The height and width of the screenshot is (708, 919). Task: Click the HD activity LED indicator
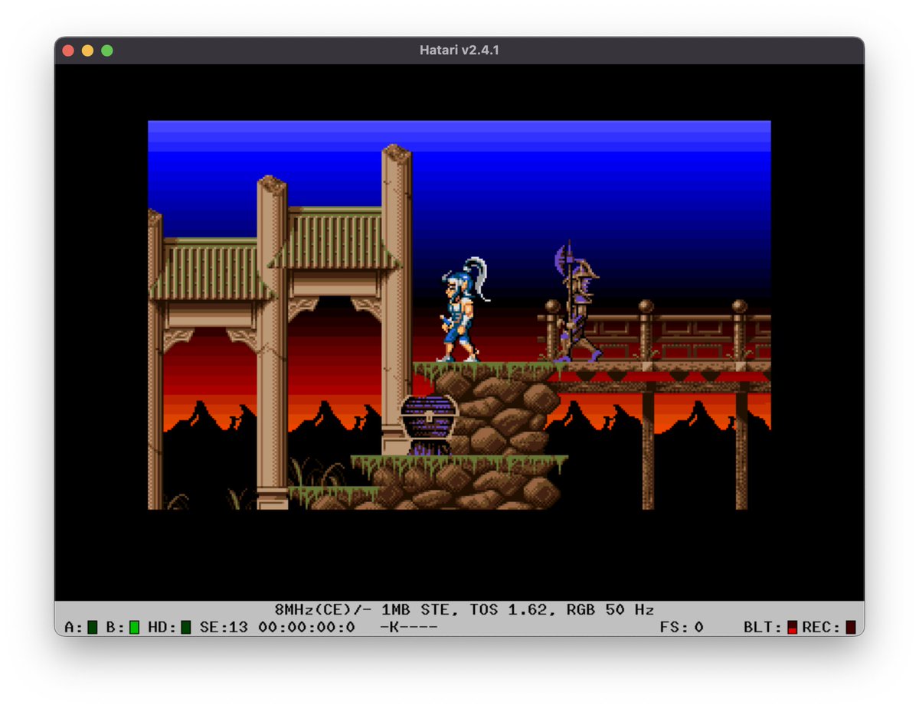click(x=185, y=628)
